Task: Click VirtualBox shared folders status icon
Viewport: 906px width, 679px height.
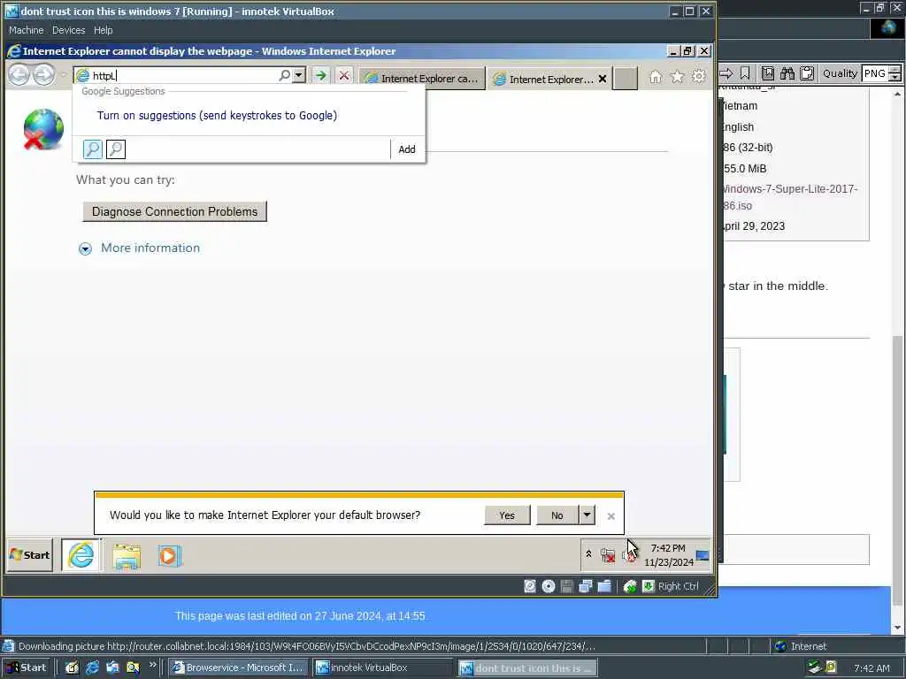Action: [604, 587]
